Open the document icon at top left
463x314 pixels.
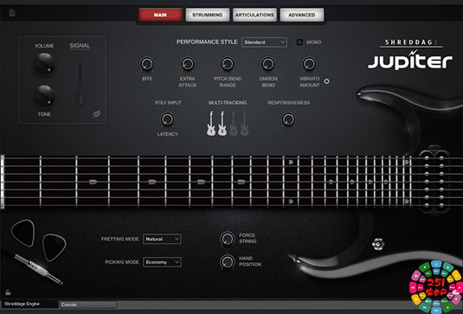coord(12,13)
